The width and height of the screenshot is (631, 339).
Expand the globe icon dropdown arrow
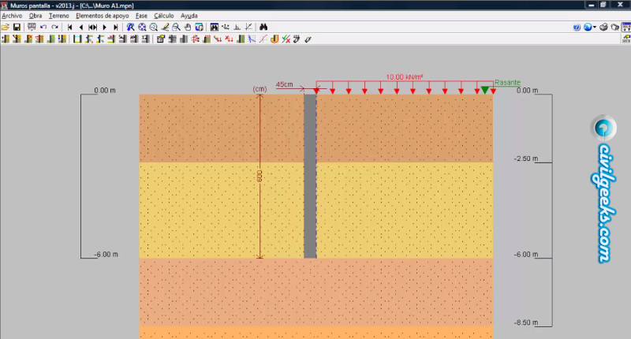(x=595, y=28)
